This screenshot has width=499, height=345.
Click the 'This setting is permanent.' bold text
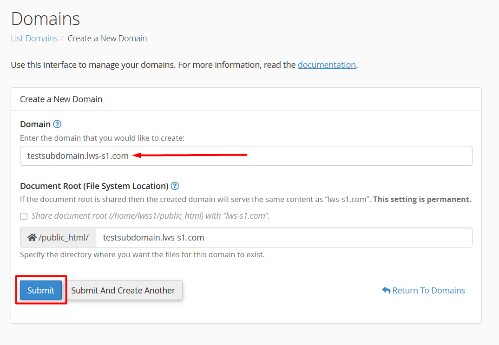pyautogui.click(x=422, y=199)
